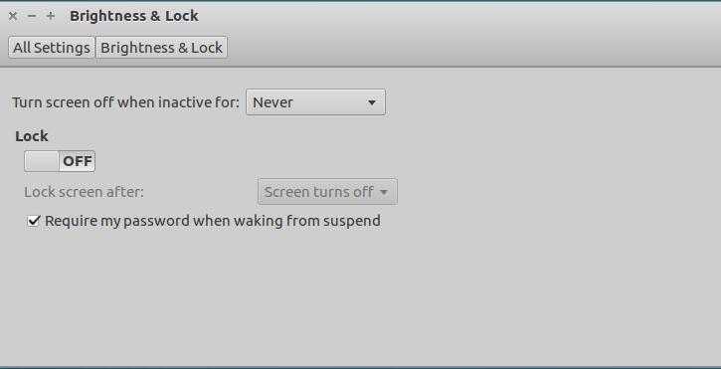Image resolution: width=721 pixels, height=369 pixels.
Task: Click the OFF label of the Lock switch
Action: coord(78,161)
